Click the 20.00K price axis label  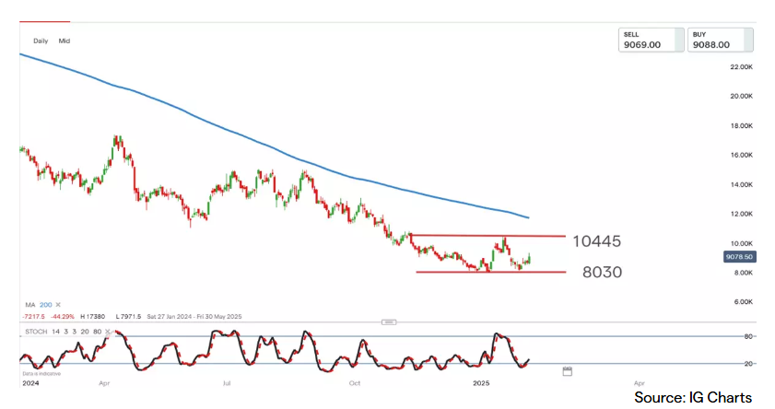coord(742,96)
